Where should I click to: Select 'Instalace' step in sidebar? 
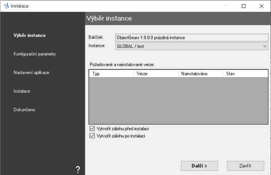[22, 91]
